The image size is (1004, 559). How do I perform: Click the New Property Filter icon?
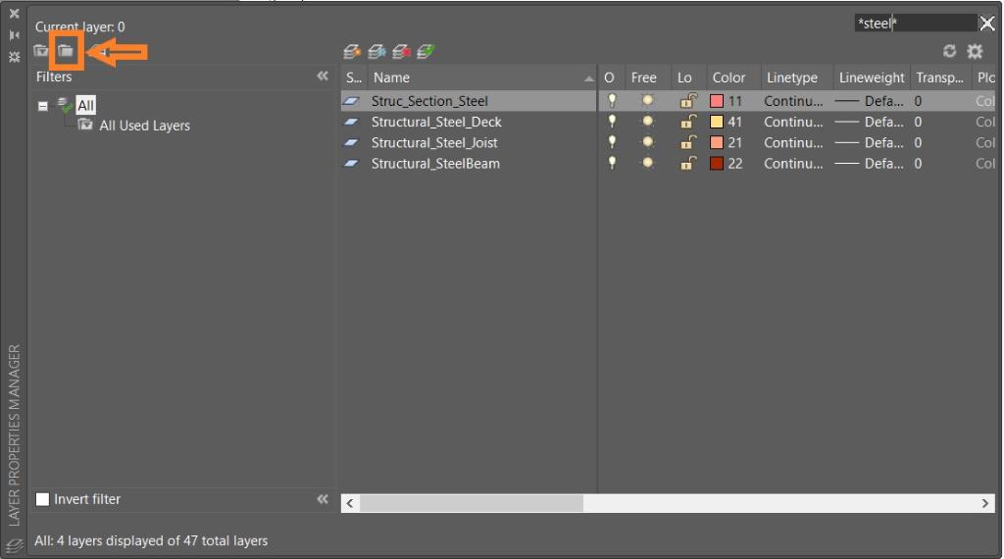tap(41, 51)
